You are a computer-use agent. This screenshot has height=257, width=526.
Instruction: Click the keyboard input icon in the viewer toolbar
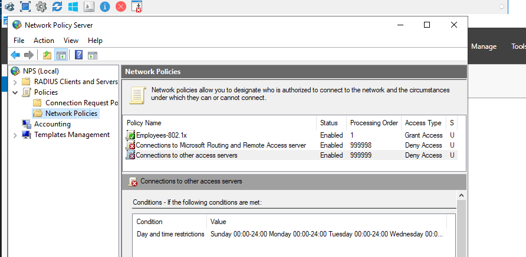coord(89,6)
